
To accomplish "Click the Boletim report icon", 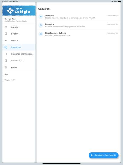I will point(6,34).
